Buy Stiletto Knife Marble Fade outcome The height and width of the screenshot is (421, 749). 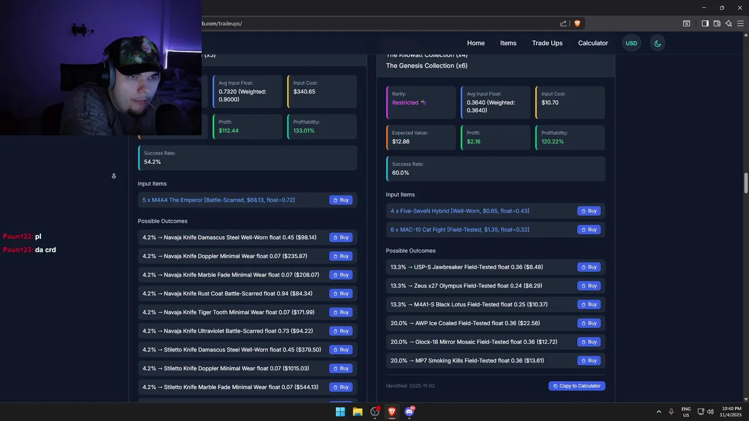[x=341, y=387]
